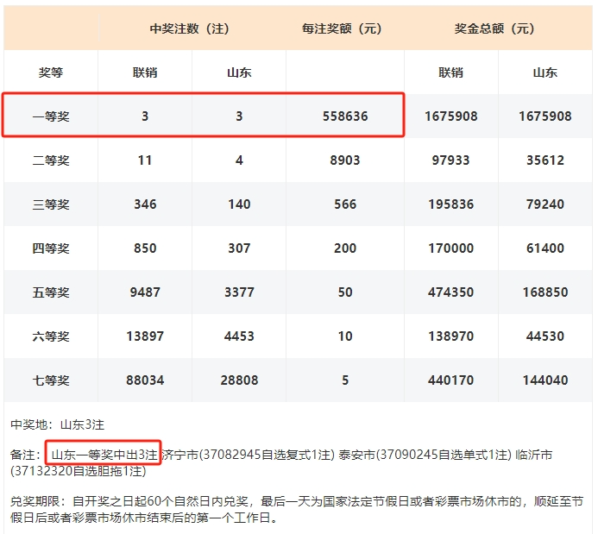Screen dimensions: 598x534
Task: Select the 二等奖 row label
Action: tap(51, 160)
